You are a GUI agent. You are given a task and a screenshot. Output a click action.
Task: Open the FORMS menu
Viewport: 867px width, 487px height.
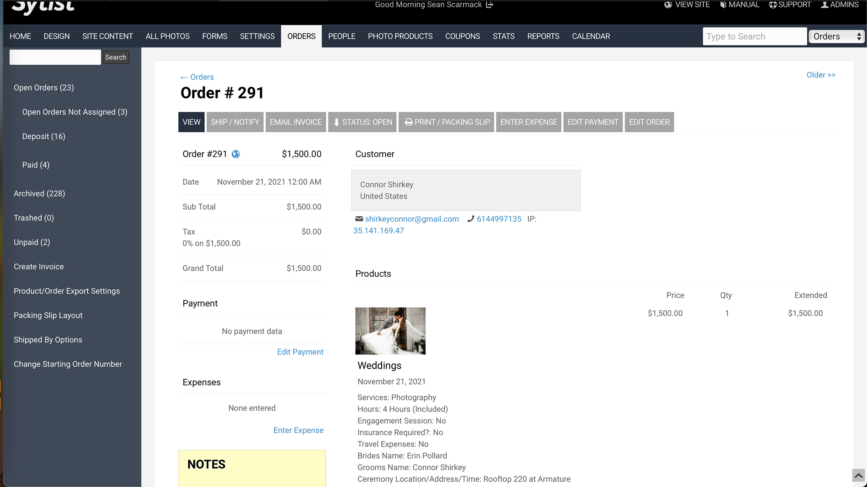click(215, 36)
